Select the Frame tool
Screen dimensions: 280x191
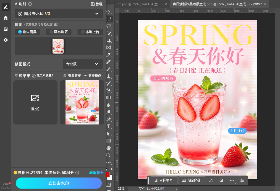108,47
